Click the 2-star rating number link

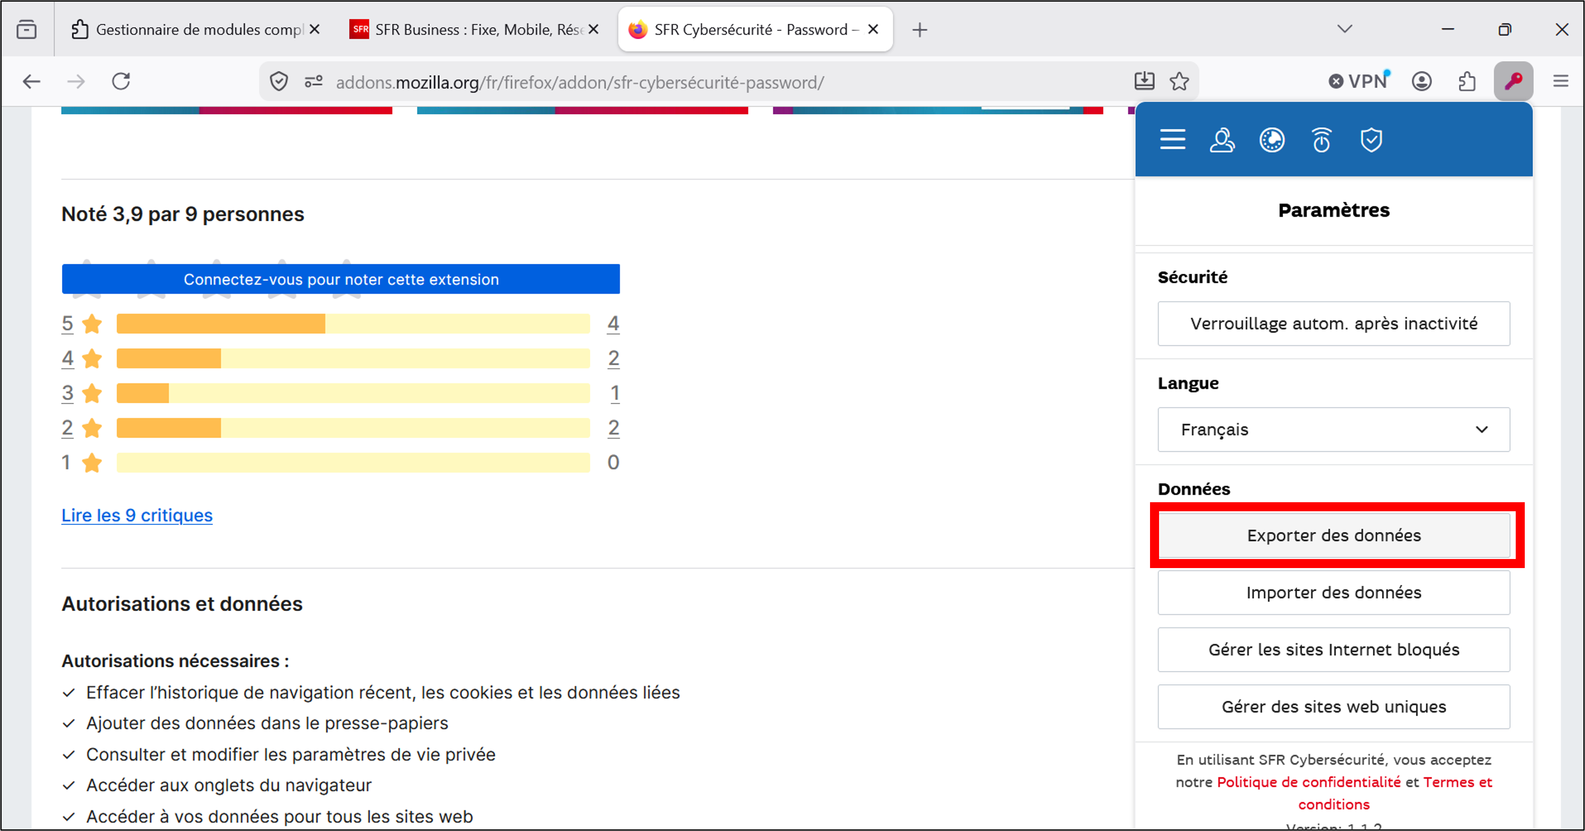(67, 428)
